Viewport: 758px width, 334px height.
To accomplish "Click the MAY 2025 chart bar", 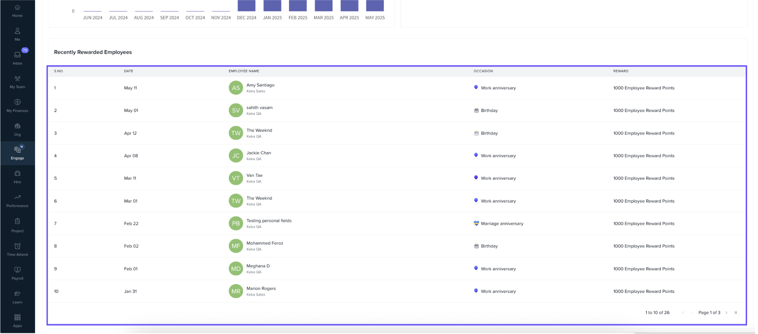I will tap(375, 6).
